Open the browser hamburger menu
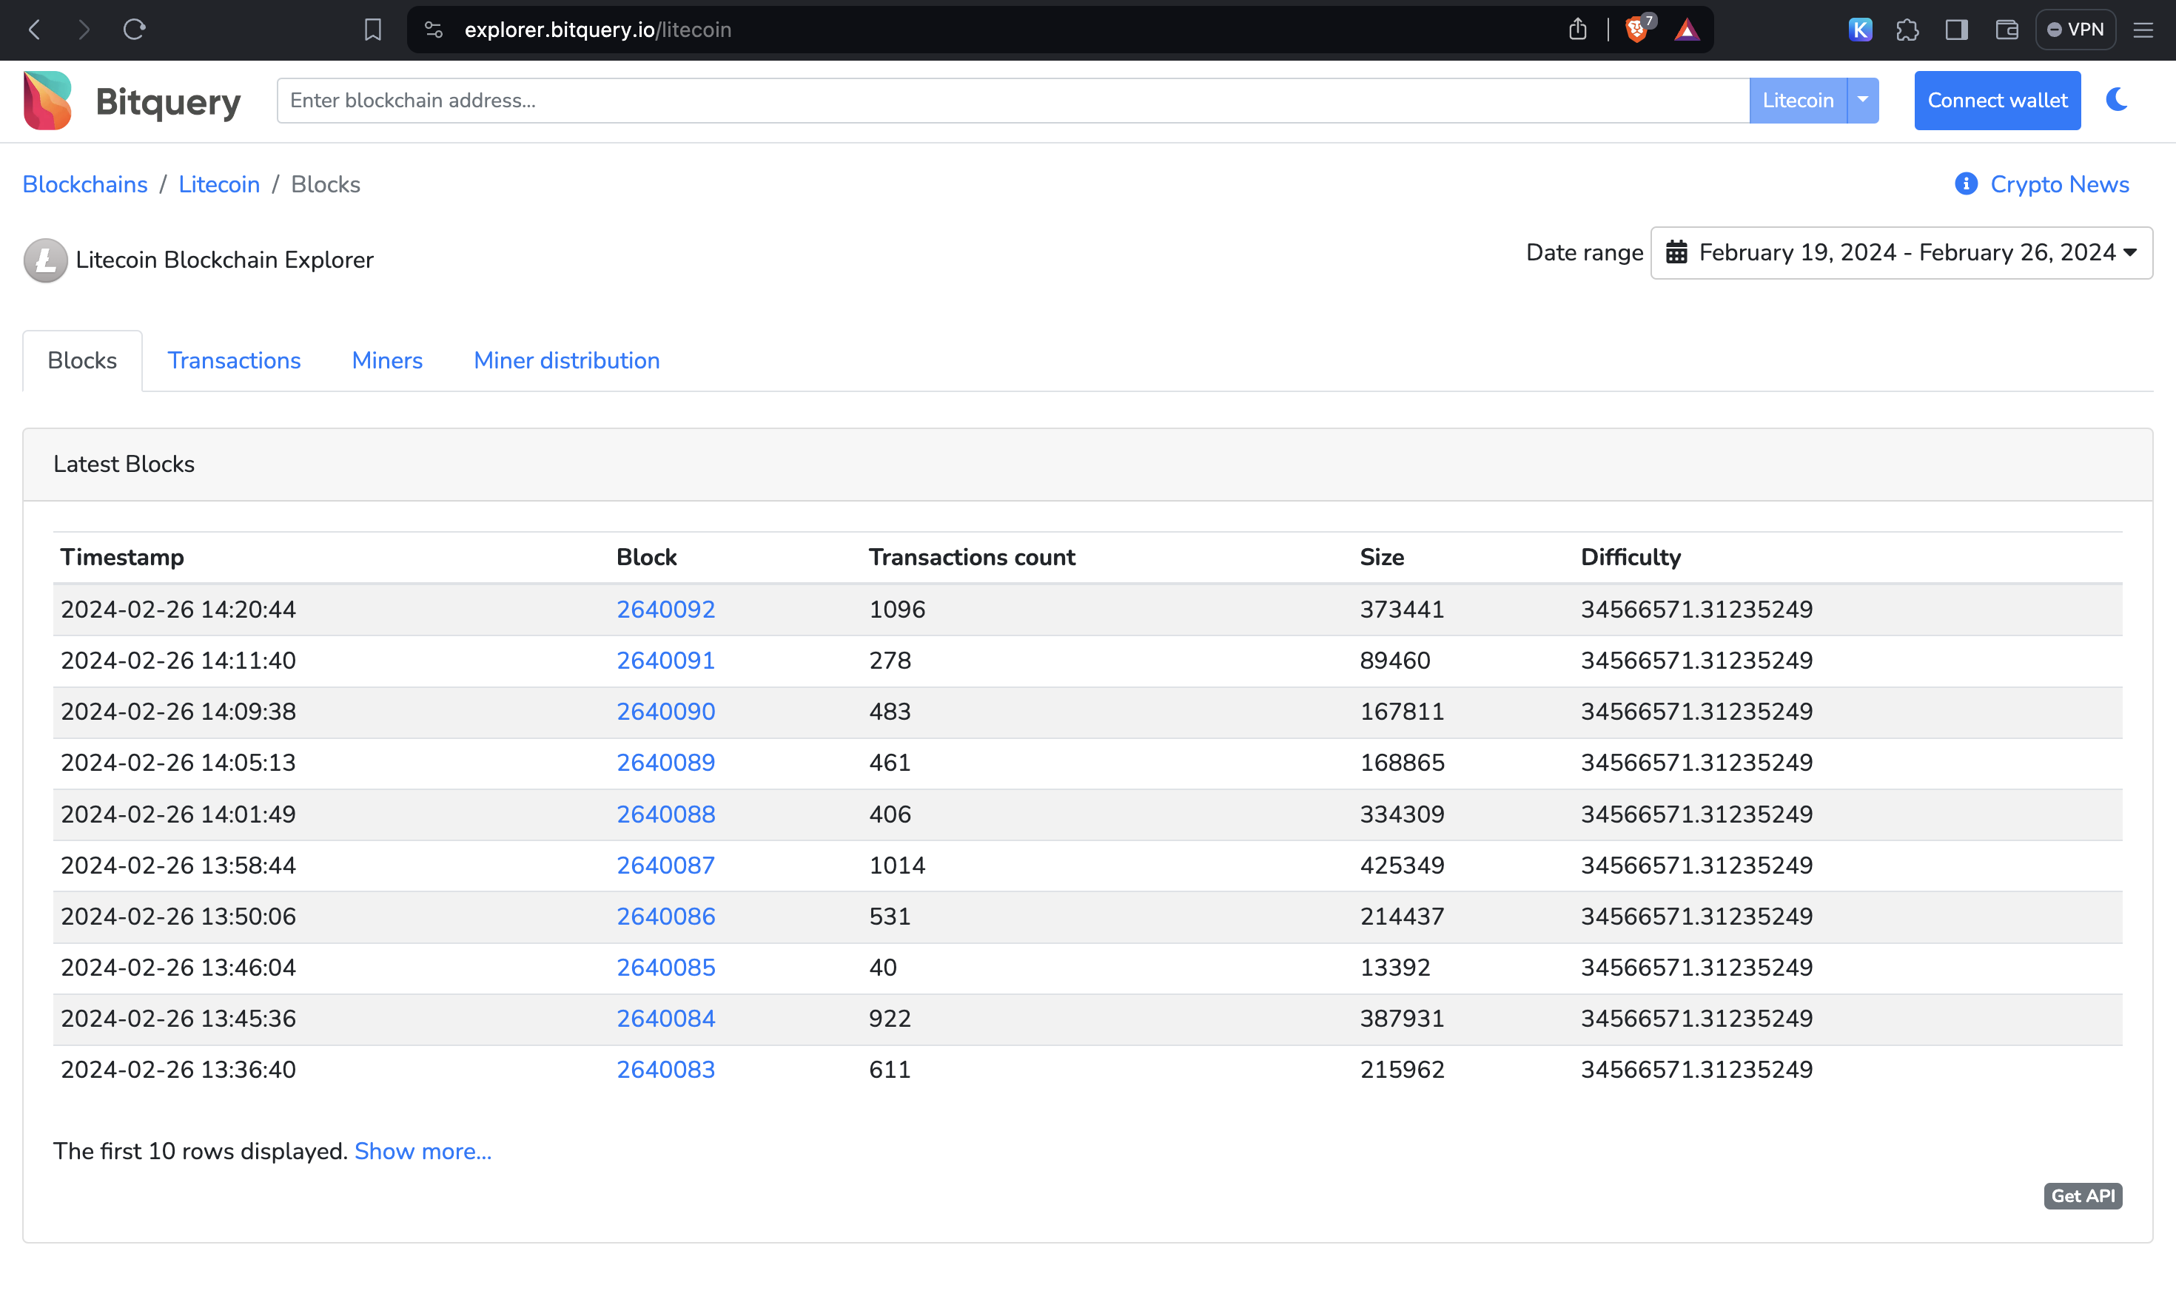This screenshot has width=2176, height=1299. point(2143,30)
